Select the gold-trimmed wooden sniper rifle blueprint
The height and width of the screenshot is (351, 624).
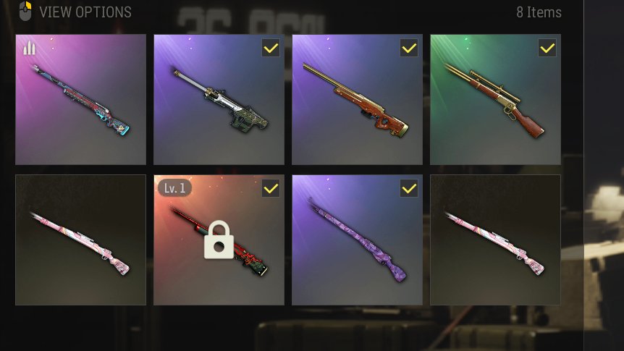point(357,99)
